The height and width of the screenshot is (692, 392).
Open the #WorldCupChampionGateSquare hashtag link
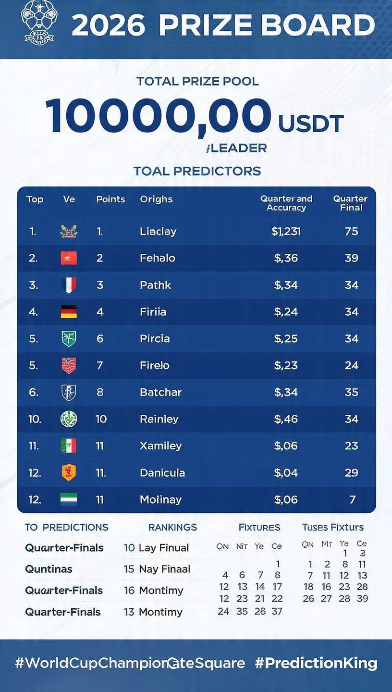click(x=130, y=664)
